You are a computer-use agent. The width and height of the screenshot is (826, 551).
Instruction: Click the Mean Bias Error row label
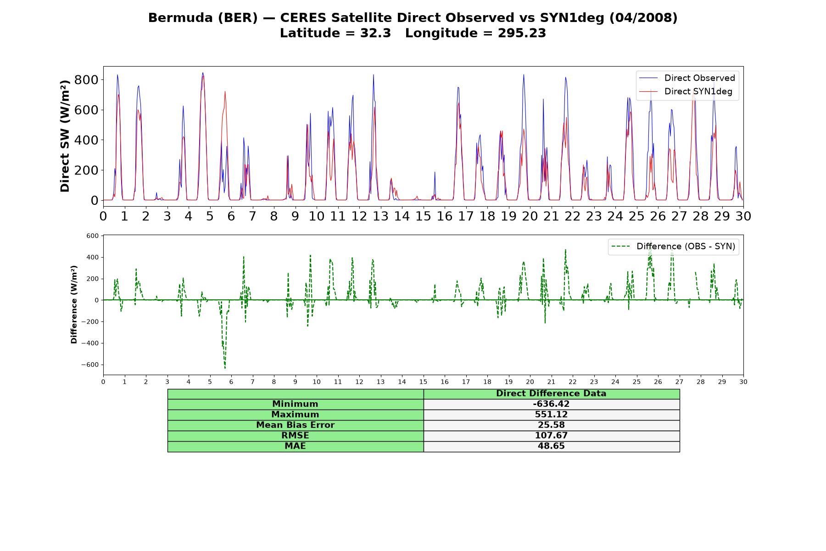click(x=296, y=425)
